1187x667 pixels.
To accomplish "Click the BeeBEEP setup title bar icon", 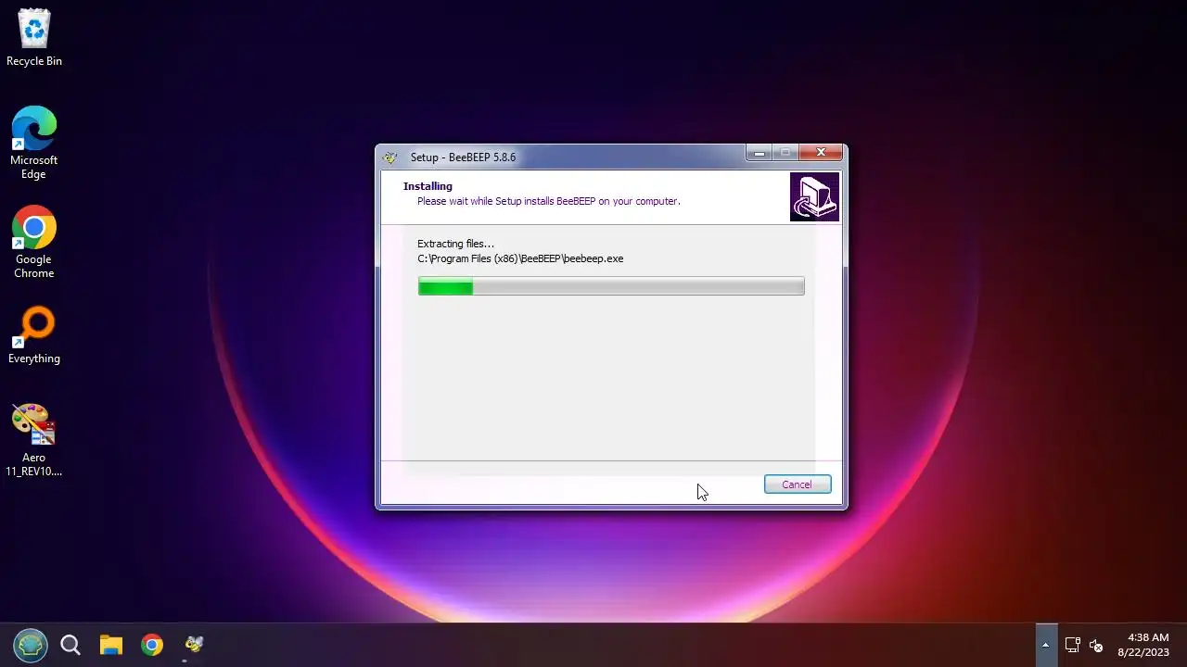I will 390,157.
